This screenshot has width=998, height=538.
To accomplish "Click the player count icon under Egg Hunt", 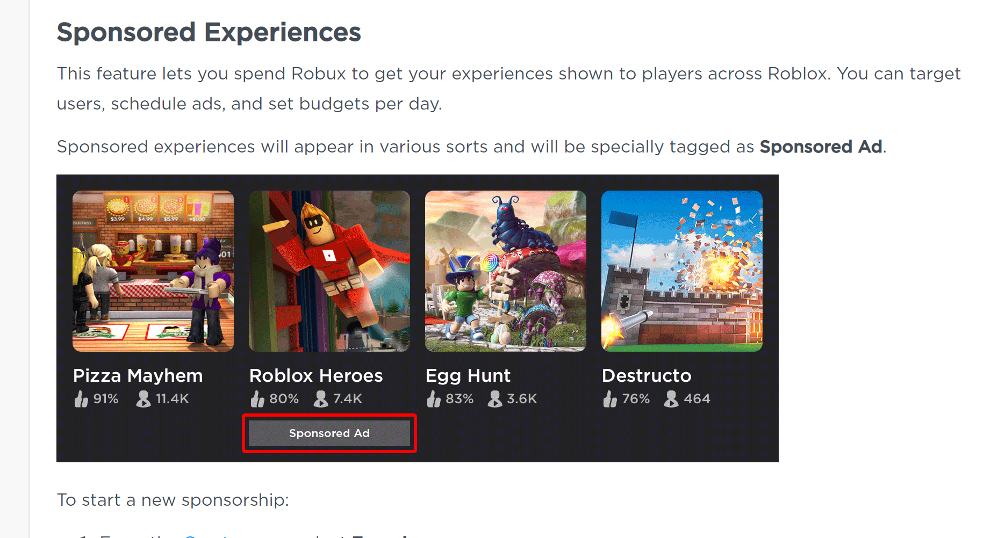I will pos(495,398).
